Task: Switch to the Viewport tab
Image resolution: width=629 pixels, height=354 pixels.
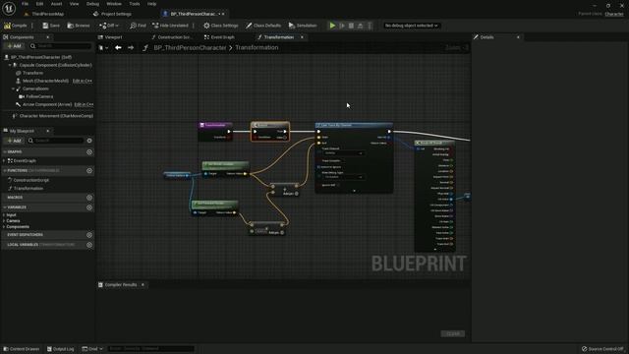Action: [x=110, y=37]
